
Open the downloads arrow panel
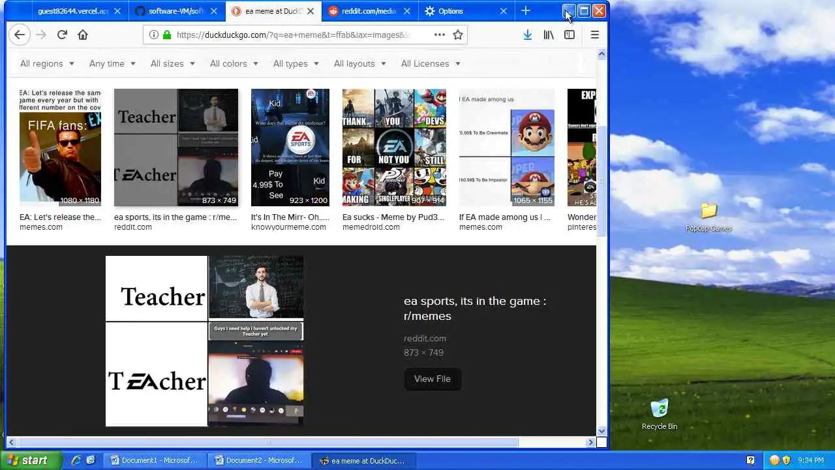click(527, 35)
